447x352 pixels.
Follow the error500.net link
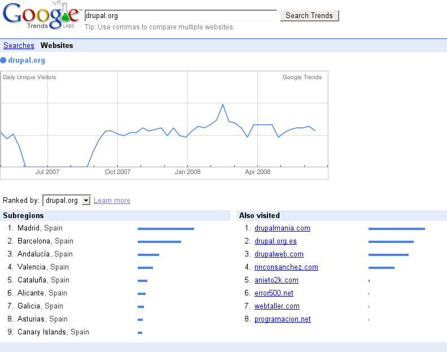coord(274,293)
